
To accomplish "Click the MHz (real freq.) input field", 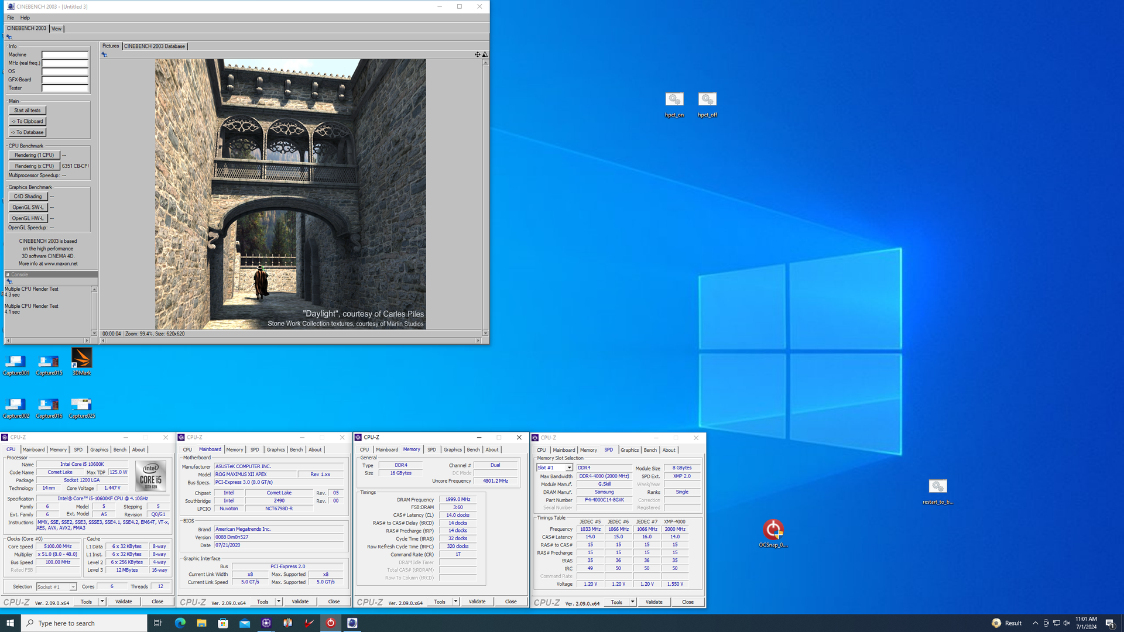I will [65, 63].
